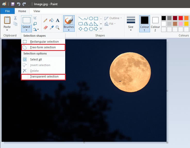This screenshot has width=190, height=148.
Task: Choose Invert selection menu entry
Action: pos(43,65)
